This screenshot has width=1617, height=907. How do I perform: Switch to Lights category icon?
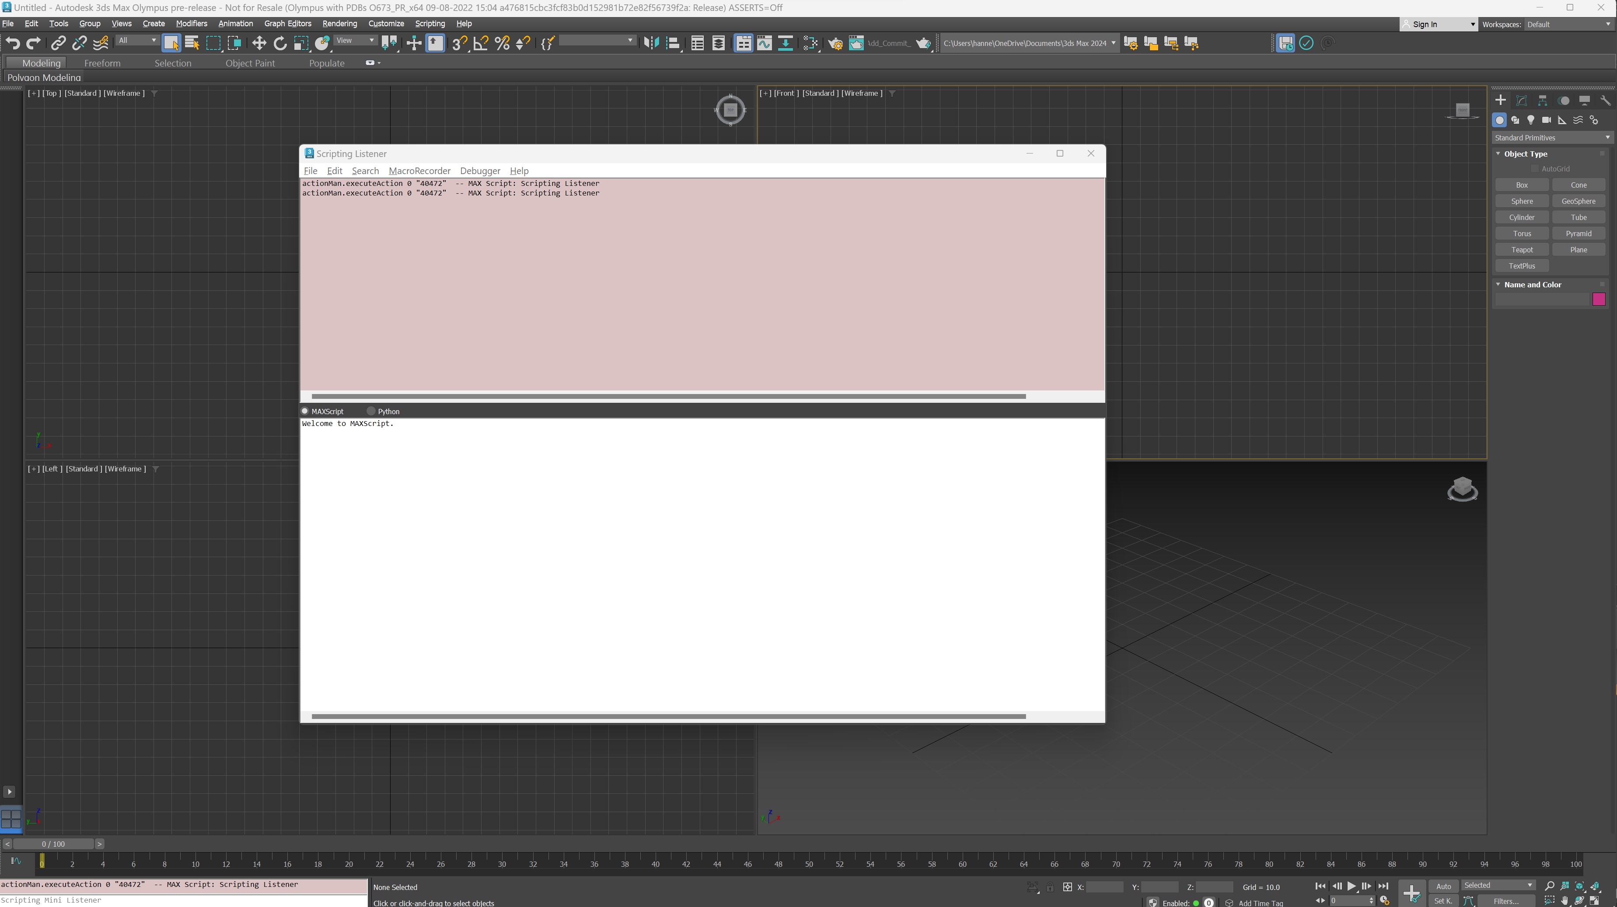1530,120
